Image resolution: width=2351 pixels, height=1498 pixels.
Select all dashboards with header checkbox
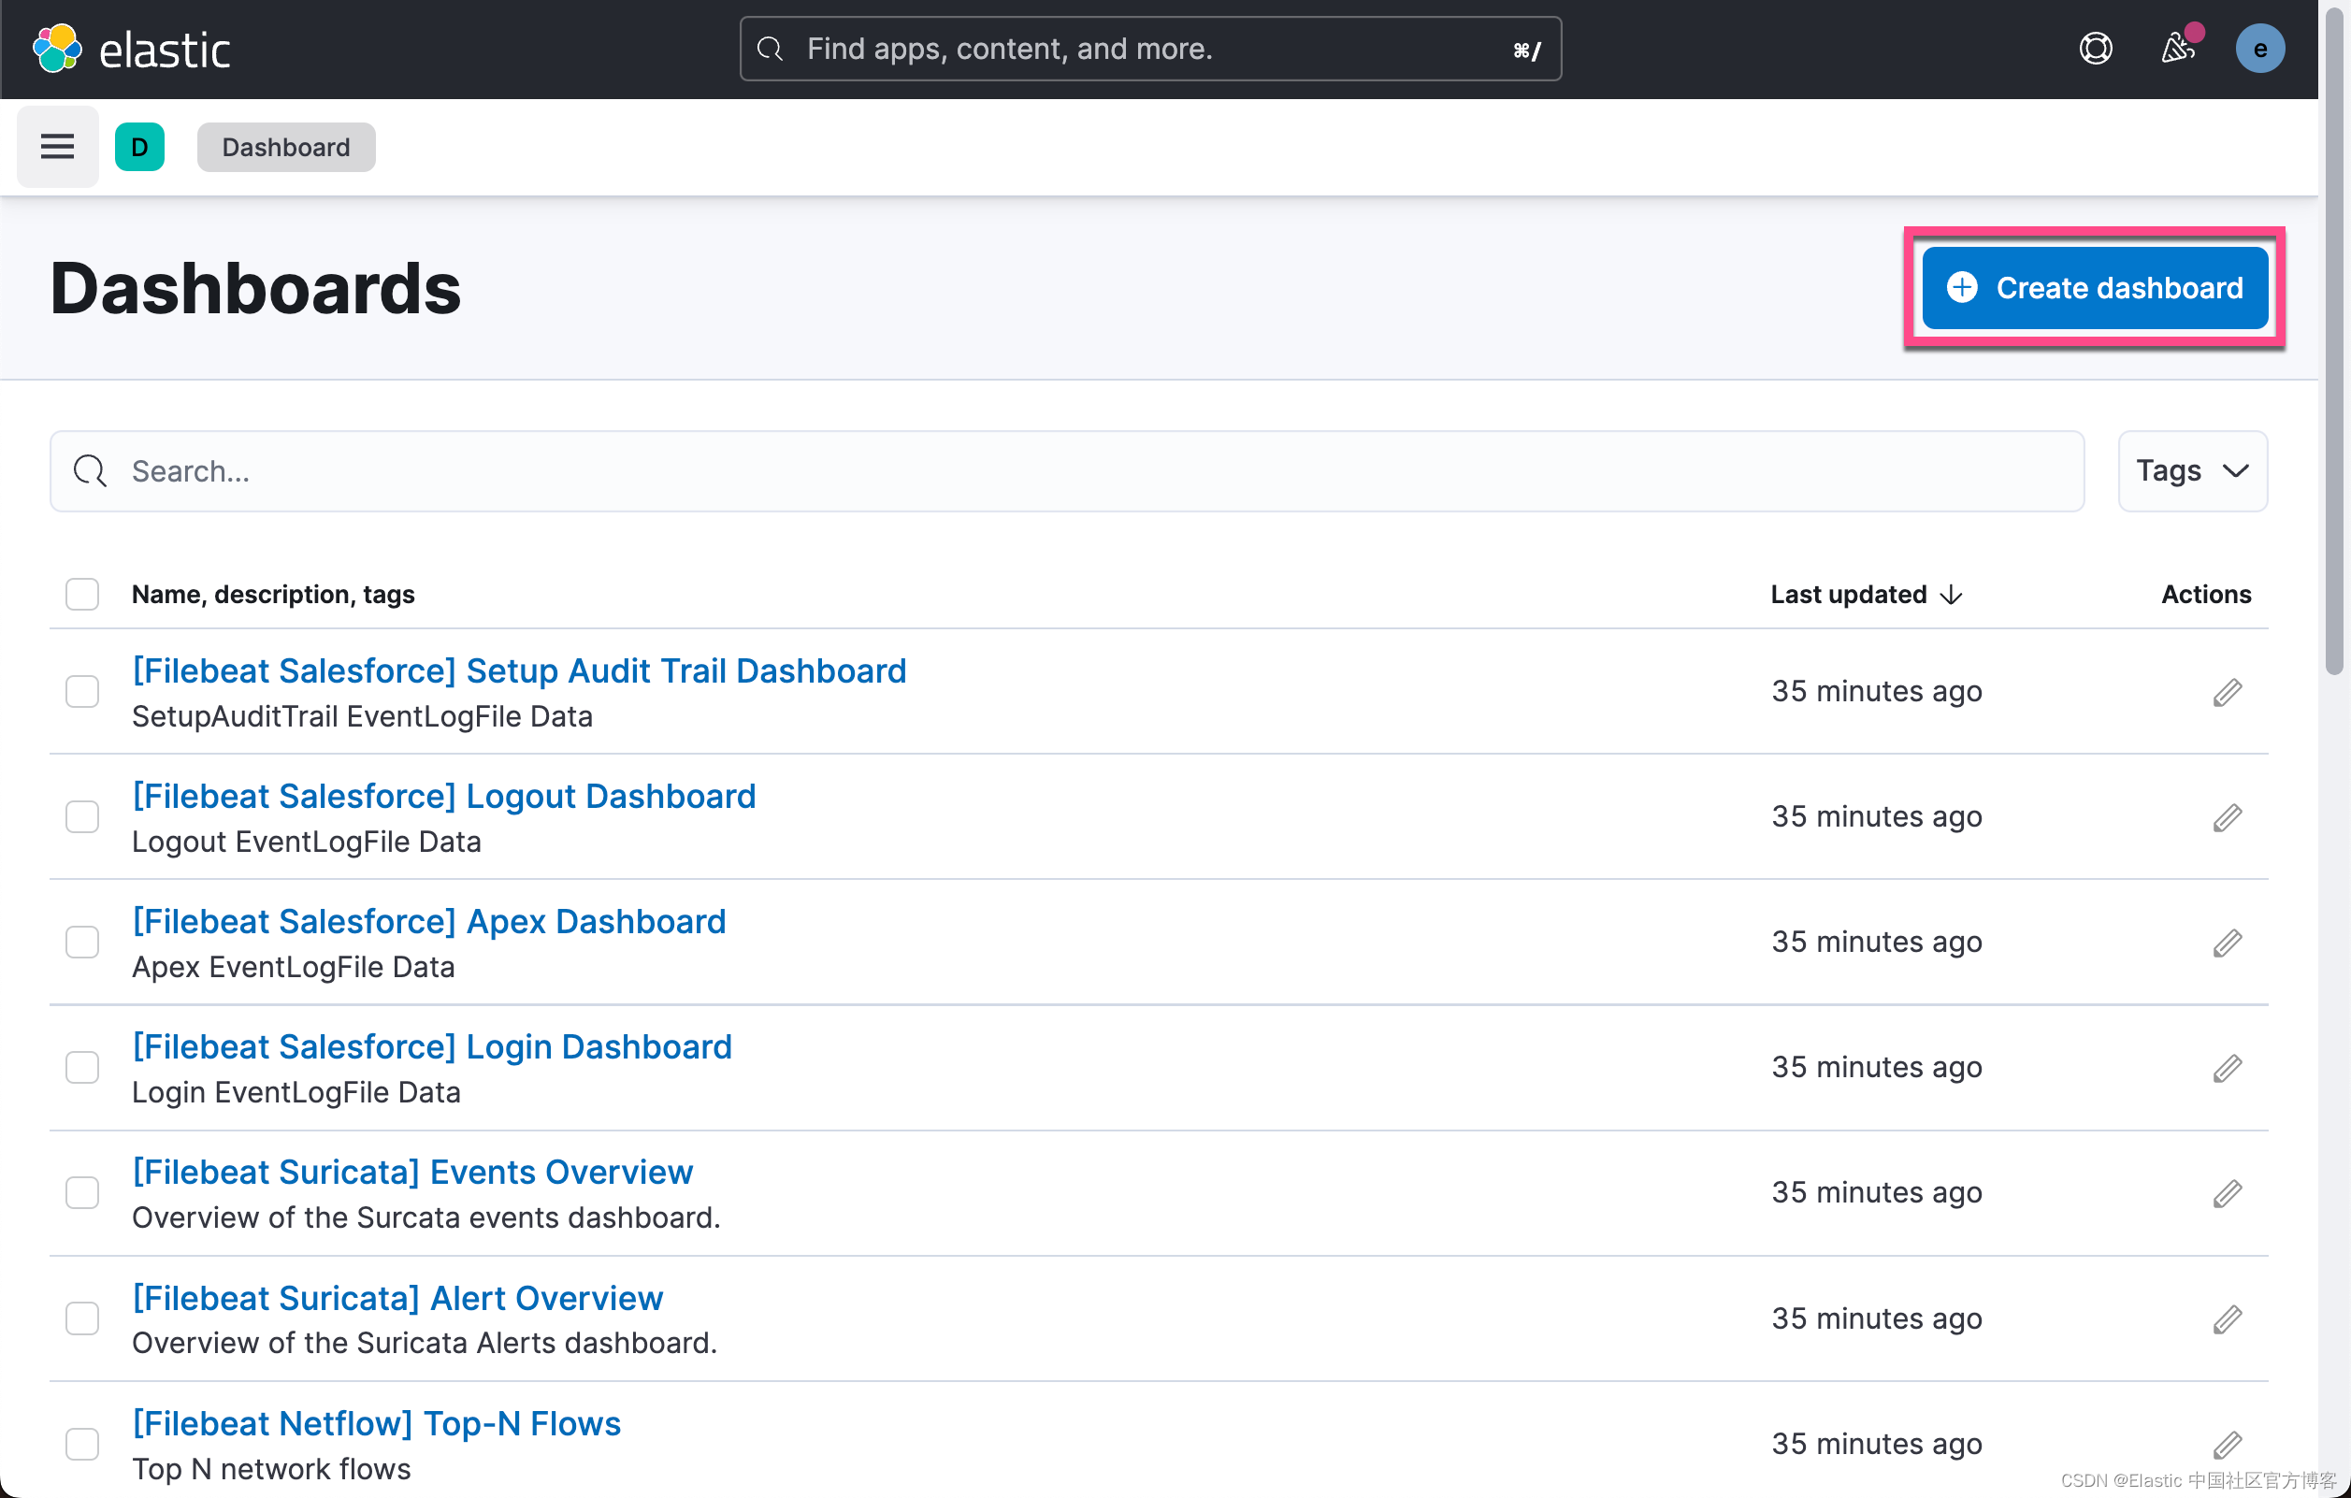coord(82,594)
